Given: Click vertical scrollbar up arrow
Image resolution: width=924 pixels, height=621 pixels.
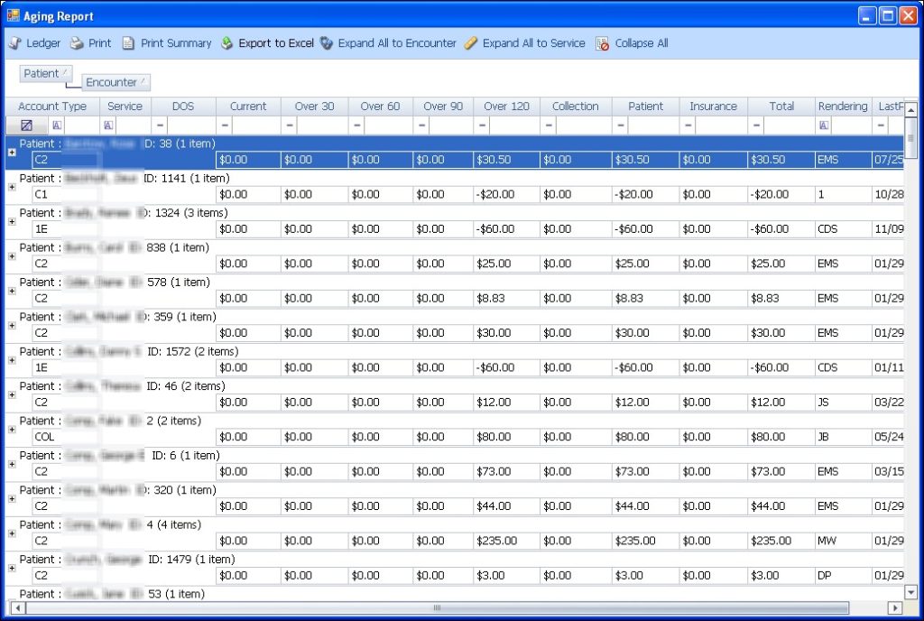Looking at the screenshot, I should point(911,109).
